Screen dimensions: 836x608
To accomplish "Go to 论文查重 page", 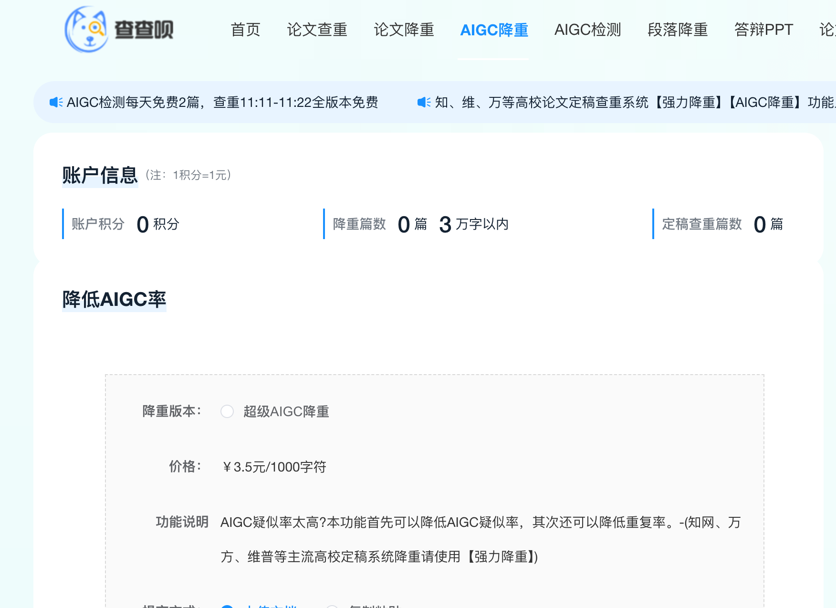I will pyautogui.click(x=317, y=30).
